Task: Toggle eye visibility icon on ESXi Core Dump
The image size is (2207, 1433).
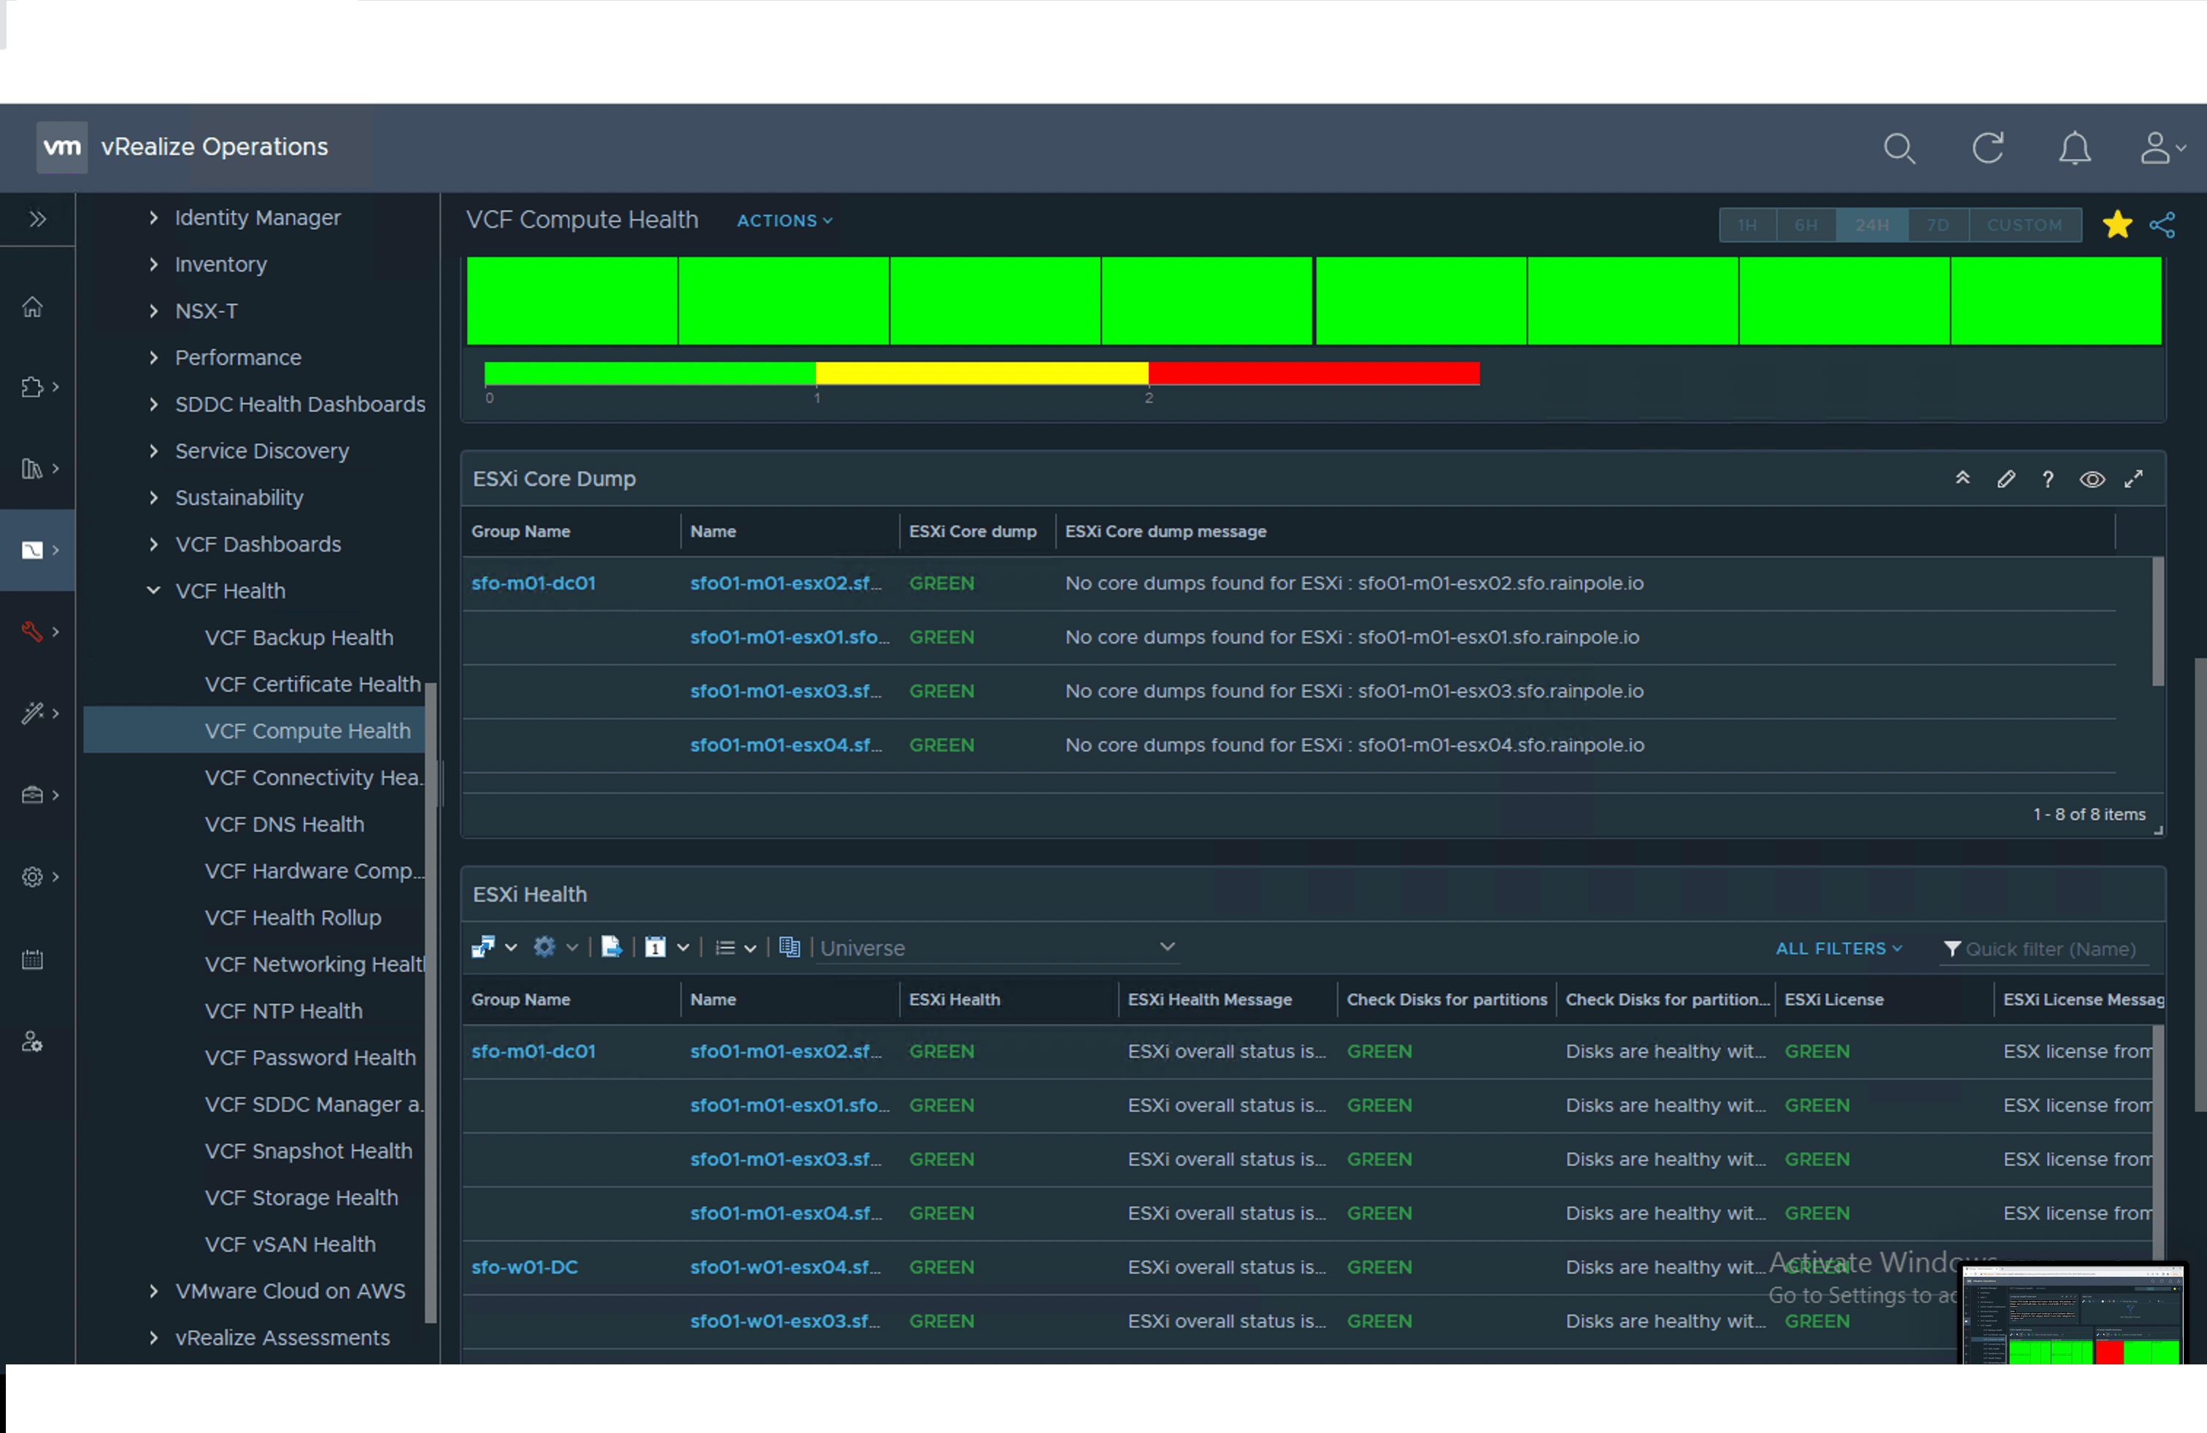Action: [x=2091, y=479]
